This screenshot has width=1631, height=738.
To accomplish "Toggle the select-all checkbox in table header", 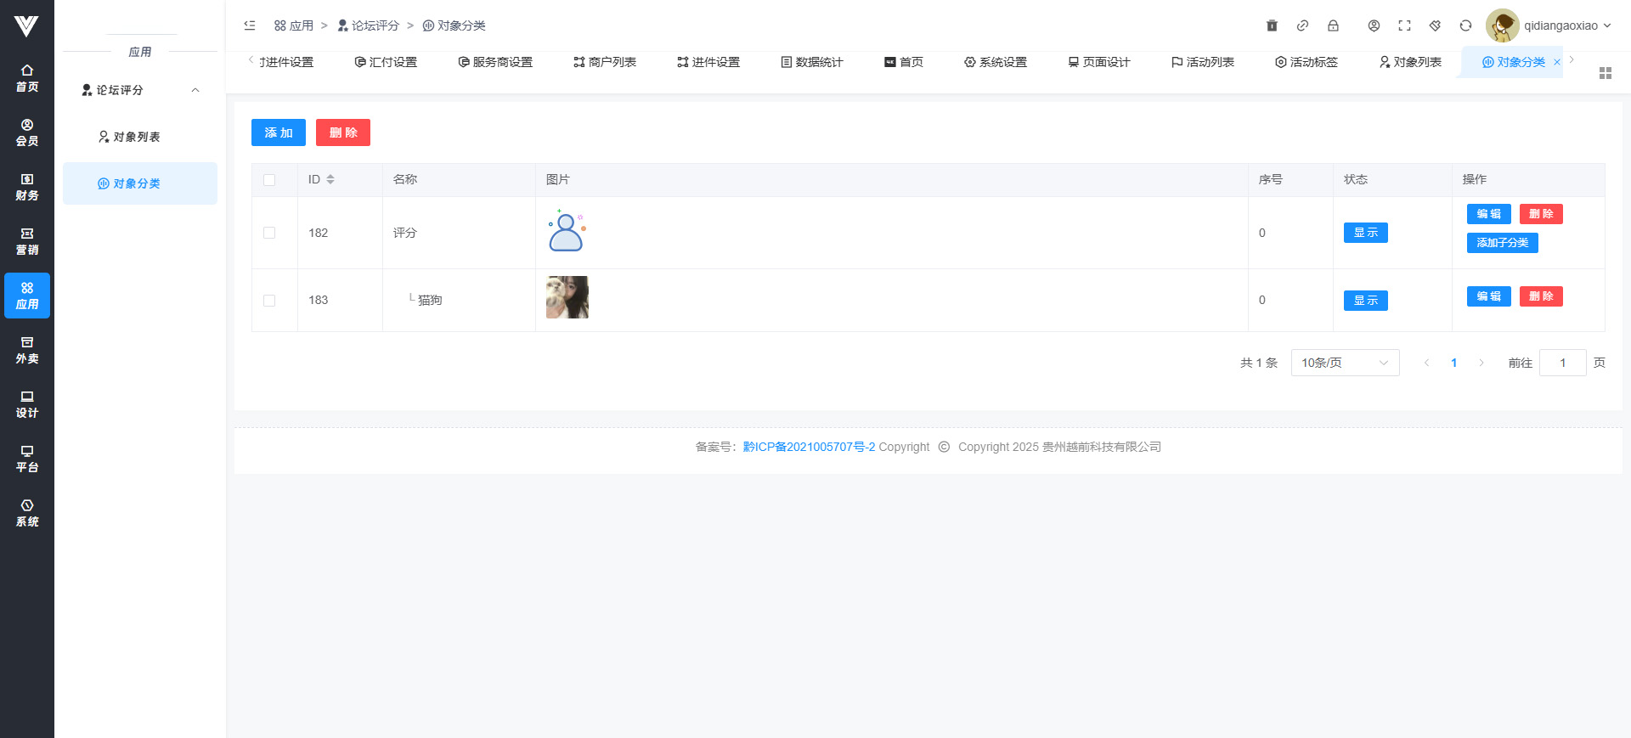I will pos(269,180).
